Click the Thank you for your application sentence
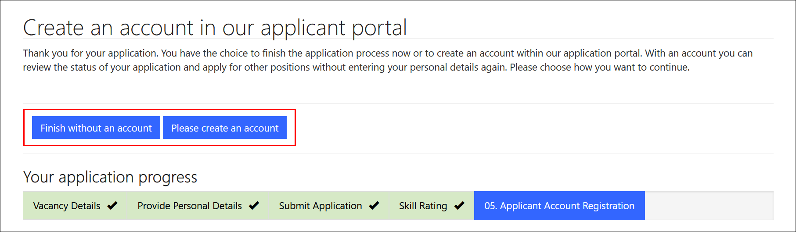The height and width of the screenshot is (232, 796). pos(90,53)
